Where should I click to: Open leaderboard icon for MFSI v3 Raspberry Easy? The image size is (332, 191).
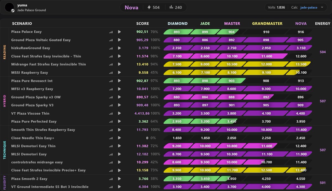(111, 89)
